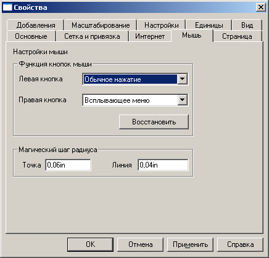Screen dimensions: 269x258
Task: Open the Интернет tab
Action: pyautogui.click(x=150, y=36)
